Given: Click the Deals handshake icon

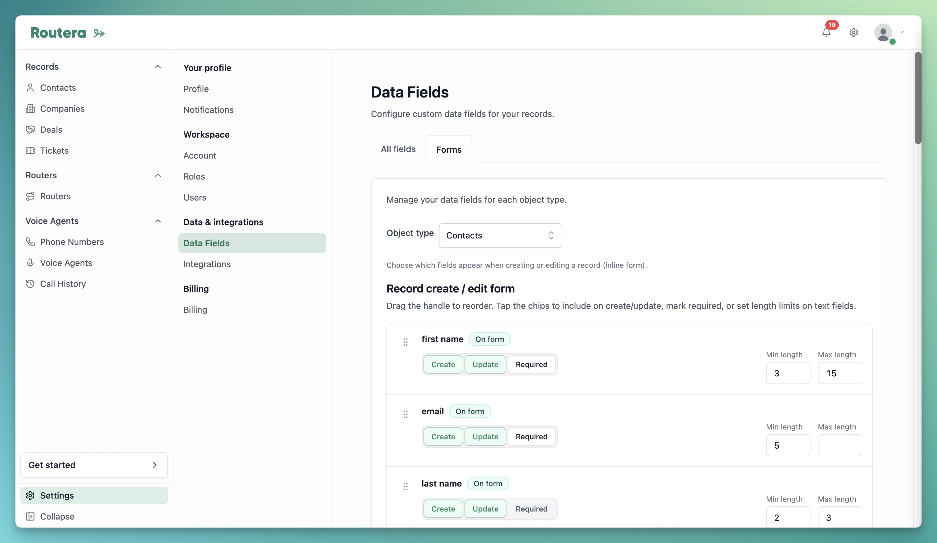Looking at the screenshot, I should 30,129.
